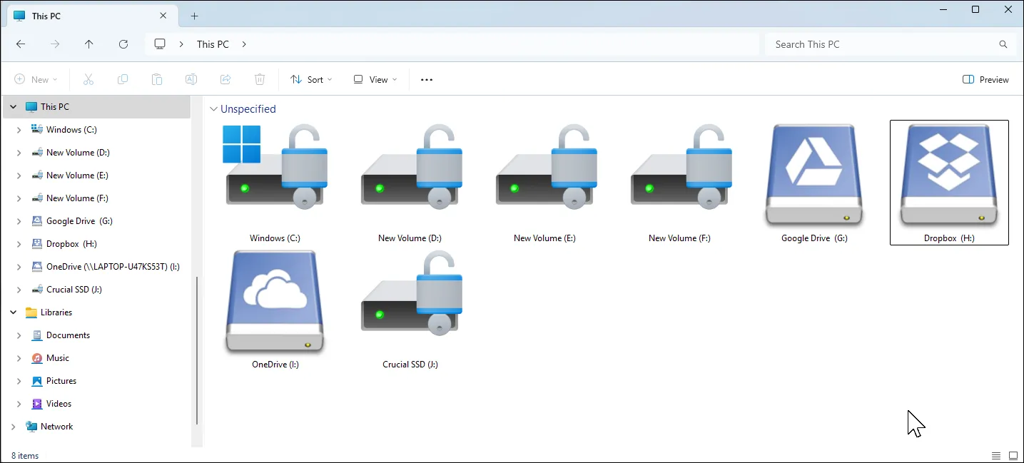Click the Rename icon in the toolbar
The image size is (1024, 463).
pyautogui.click(x=191, y=79)
